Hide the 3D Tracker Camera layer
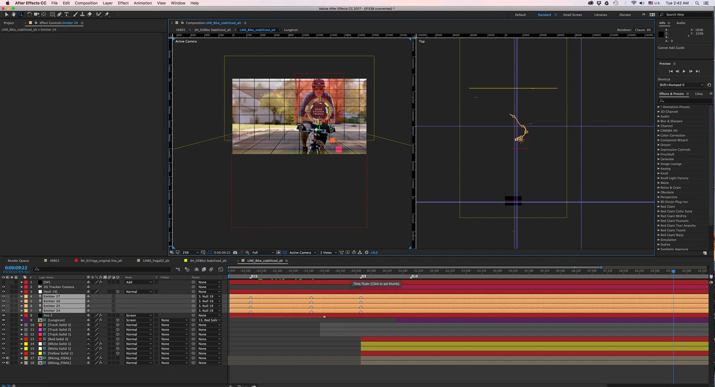Screen dimensions: 715x387 tap(3, 287)
